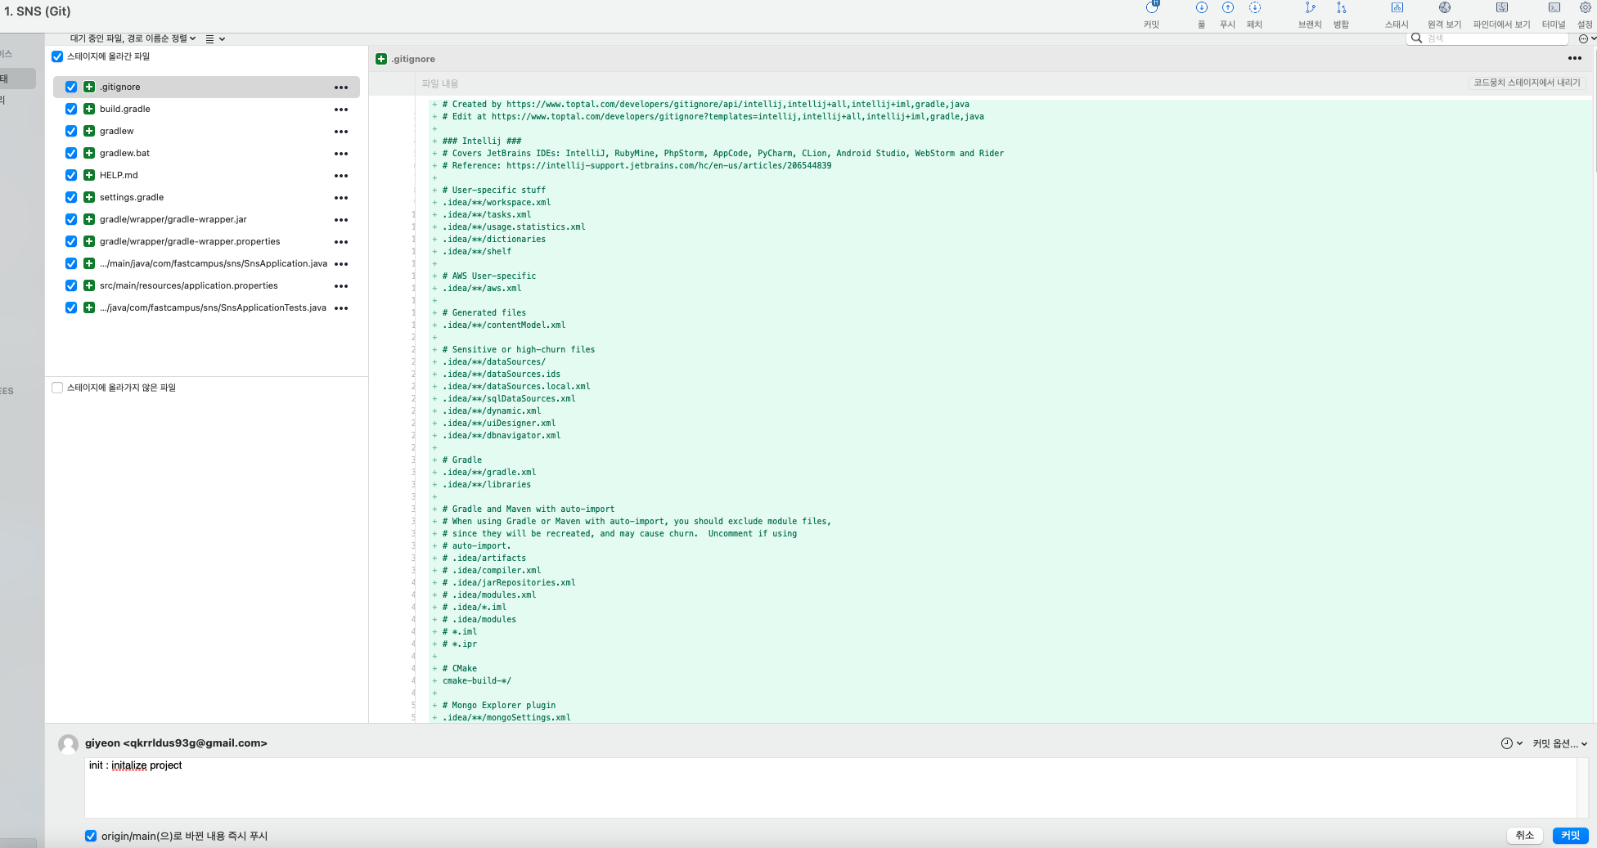Select the SnsApplicationTests.java file row
Screen dimensions: 1597x848
206,307
